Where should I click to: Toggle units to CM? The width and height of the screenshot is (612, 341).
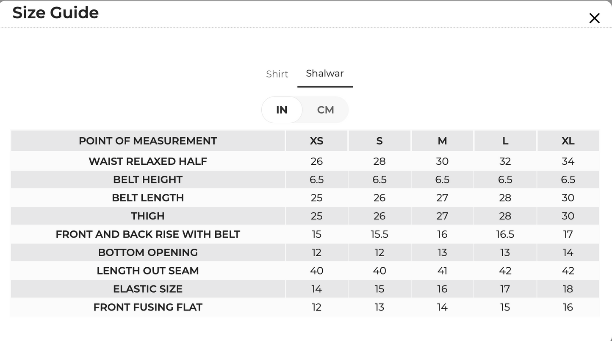coord(325,110)
